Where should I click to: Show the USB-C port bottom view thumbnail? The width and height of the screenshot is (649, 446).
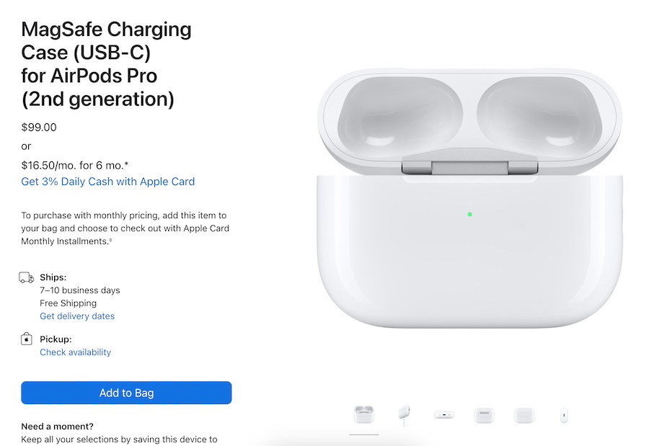coord(443,415)
